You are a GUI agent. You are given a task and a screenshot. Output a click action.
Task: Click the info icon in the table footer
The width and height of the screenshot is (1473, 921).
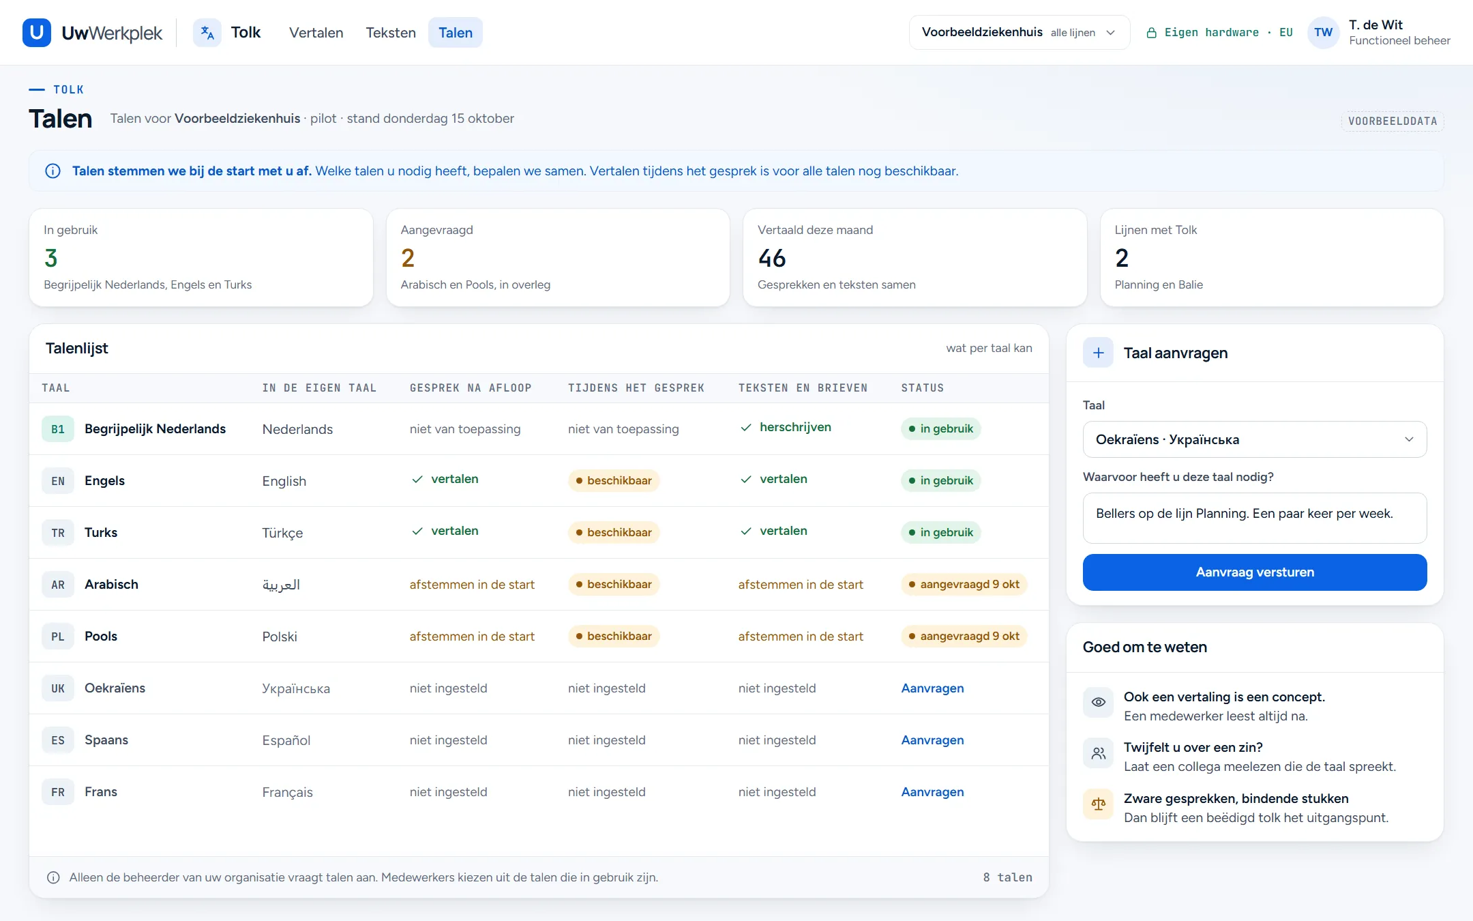[x=53, y=877]
